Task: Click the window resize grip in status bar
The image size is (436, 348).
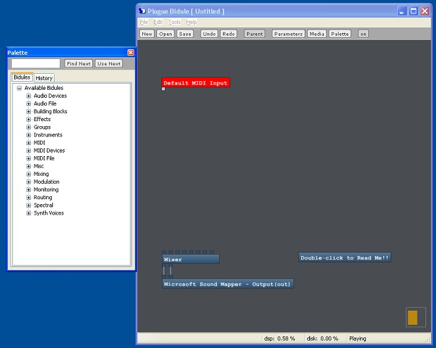Action: tap(427, 340)
